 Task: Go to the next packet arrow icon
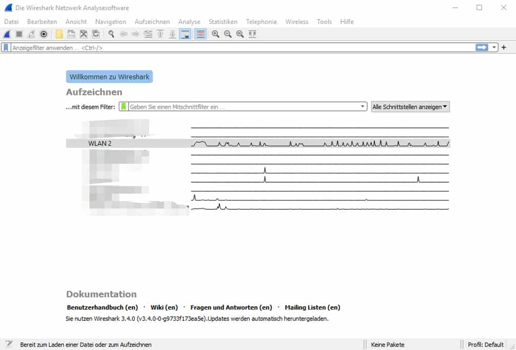point(136,34)
